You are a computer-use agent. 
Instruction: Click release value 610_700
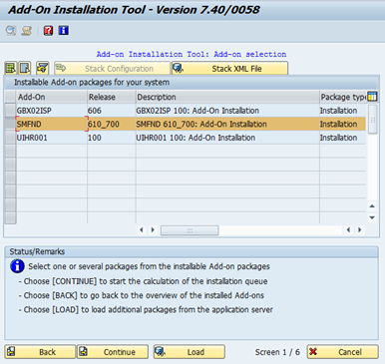tap(112, 124)
